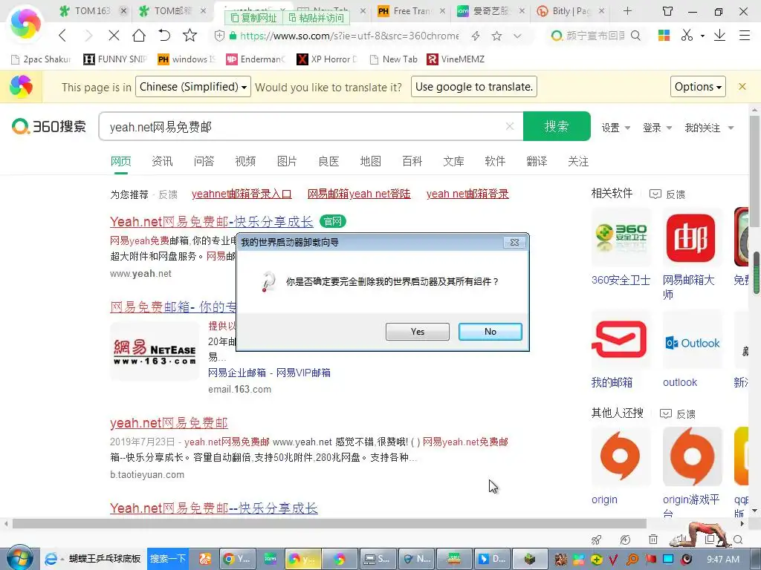The height and width of the screenshot is (570, 761).
Task: Click the horizontal scrollbar of page
Action: coord(329,523)
